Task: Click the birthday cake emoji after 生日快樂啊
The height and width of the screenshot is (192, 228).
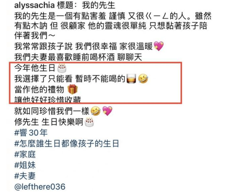Action: 89,122
